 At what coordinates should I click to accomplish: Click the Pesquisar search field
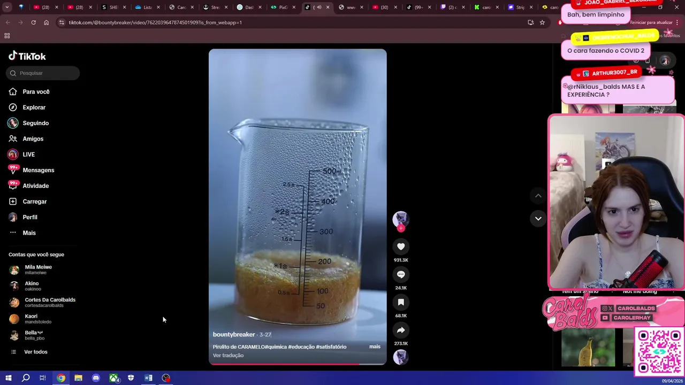43,73
